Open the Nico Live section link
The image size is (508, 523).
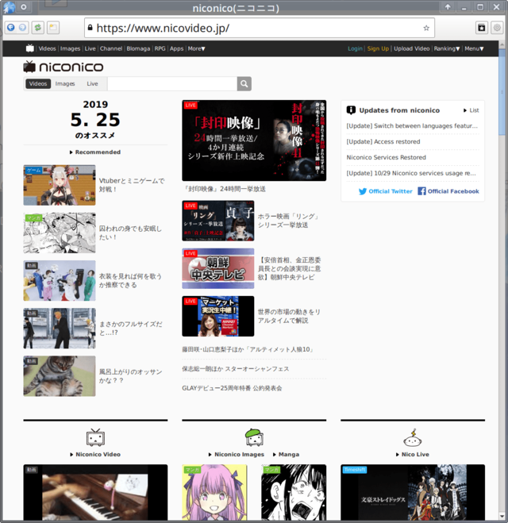coord(413,454)
